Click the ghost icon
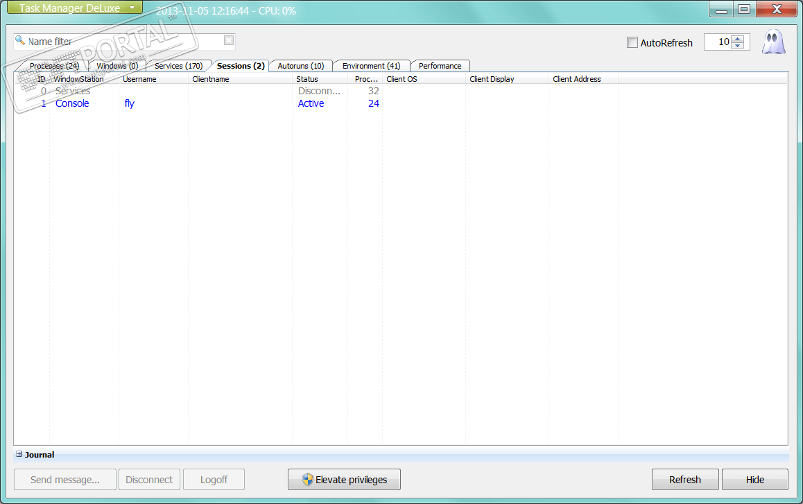Viewport: 803px width, 504px height. click(x=773, y=42)
